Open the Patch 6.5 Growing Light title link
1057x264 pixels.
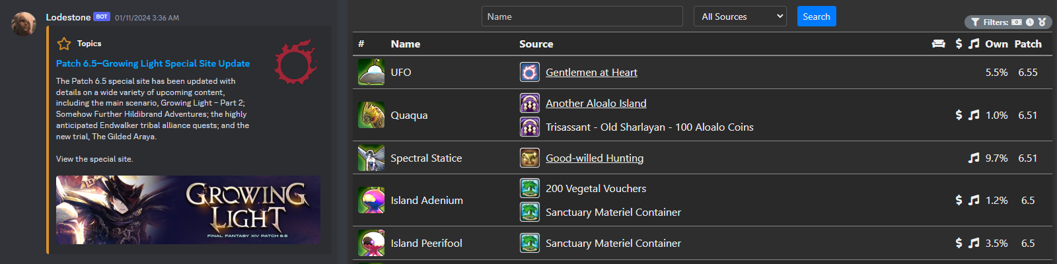coord(153,63)
